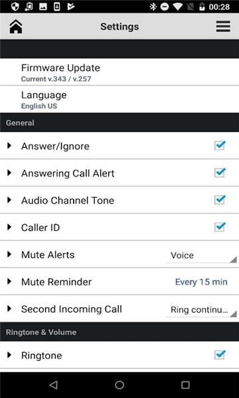Expand the Audio Channel Tone arrow
This screenshot has height=398, width=239.
[x=9, y=200]
